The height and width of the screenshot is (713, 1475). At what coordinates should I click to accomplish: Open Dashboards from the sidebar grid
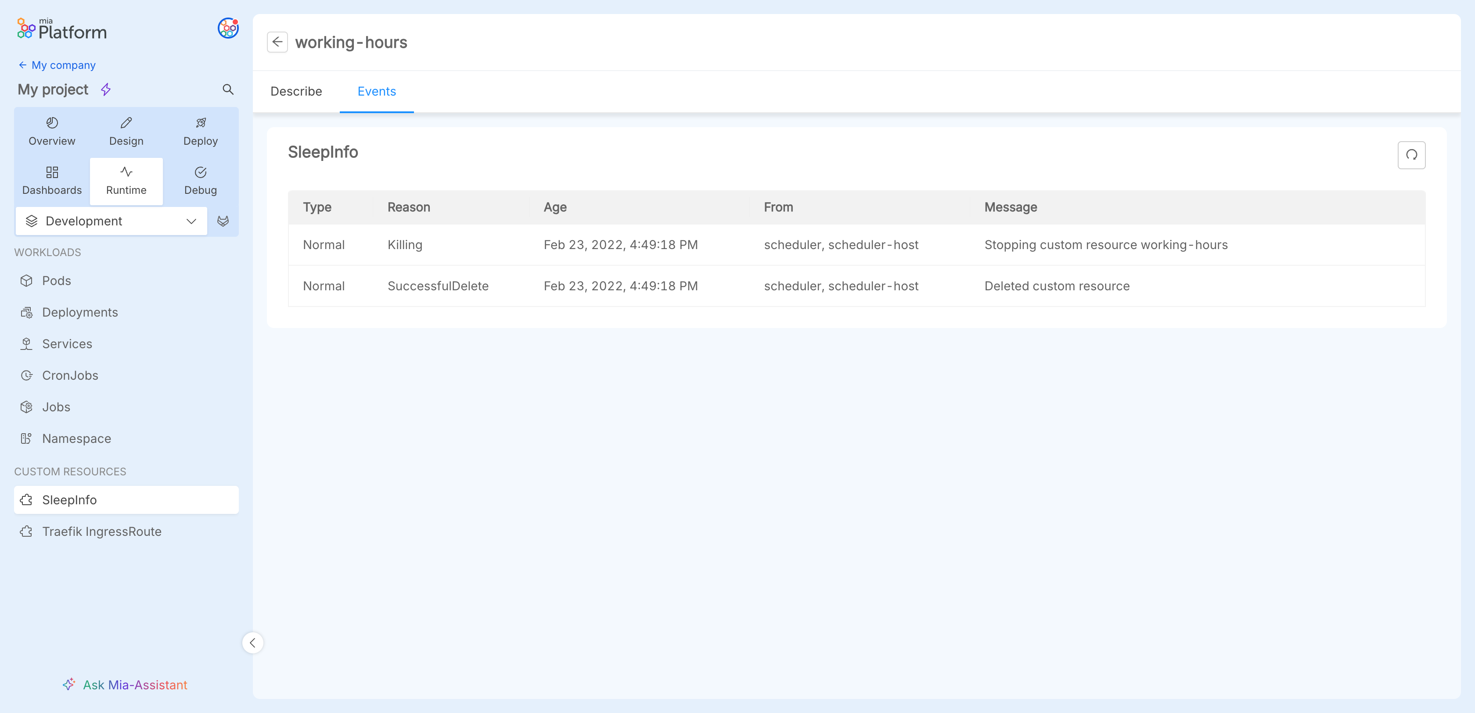(51, 181)
